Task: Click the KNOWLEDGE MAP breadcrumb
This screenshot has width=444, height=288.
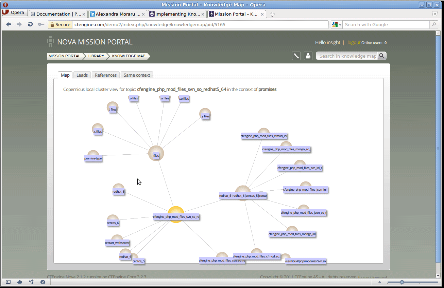Action: pyautogui.click(x=129, y=56)
